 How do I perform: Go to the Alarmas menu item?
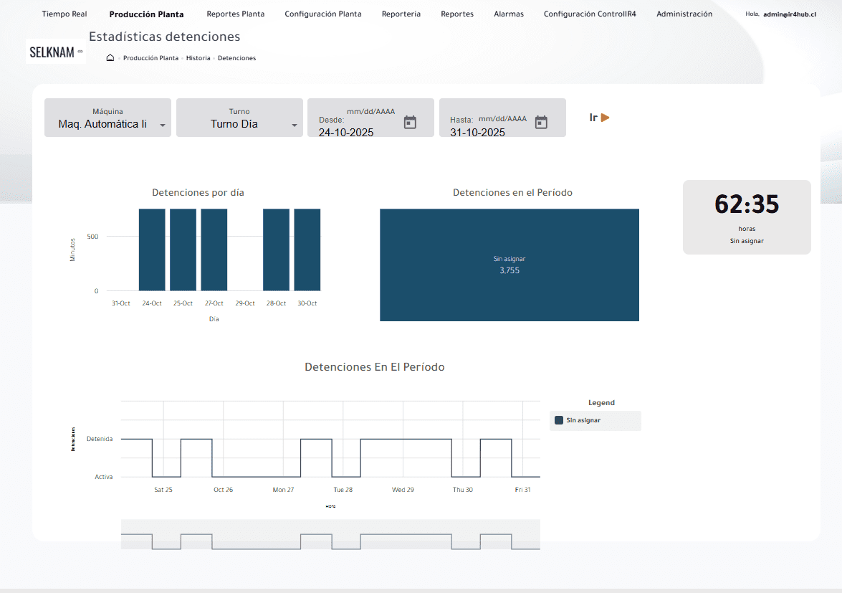tap(508, 14)
